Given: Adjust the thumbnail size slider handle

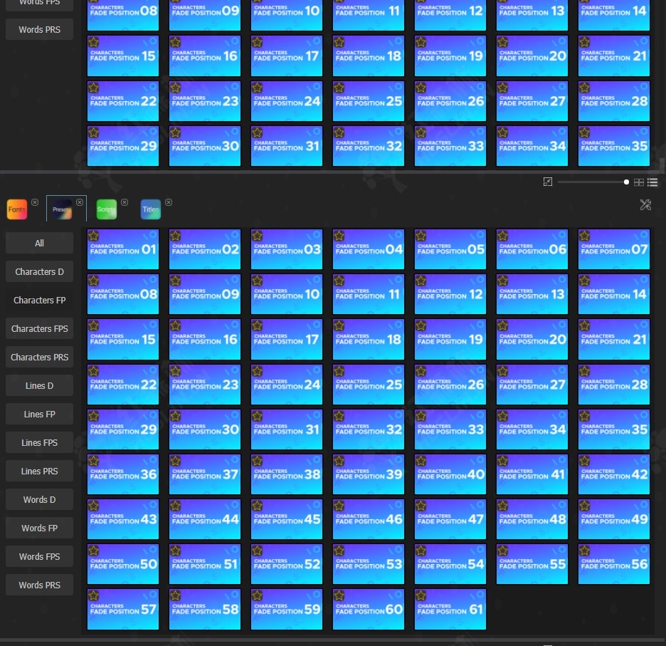Looking at the screenshot, I should coord(626,182).
